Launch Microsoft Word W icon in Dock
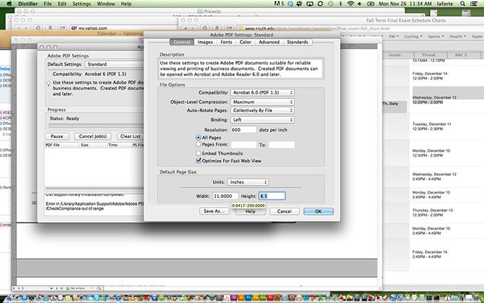 pyautogui.click(x=306, y=298)
